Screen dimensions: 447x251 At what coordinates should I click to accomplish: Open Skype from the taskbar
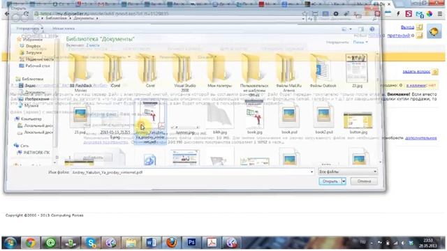pyautogui.click(x=91, y=243)
